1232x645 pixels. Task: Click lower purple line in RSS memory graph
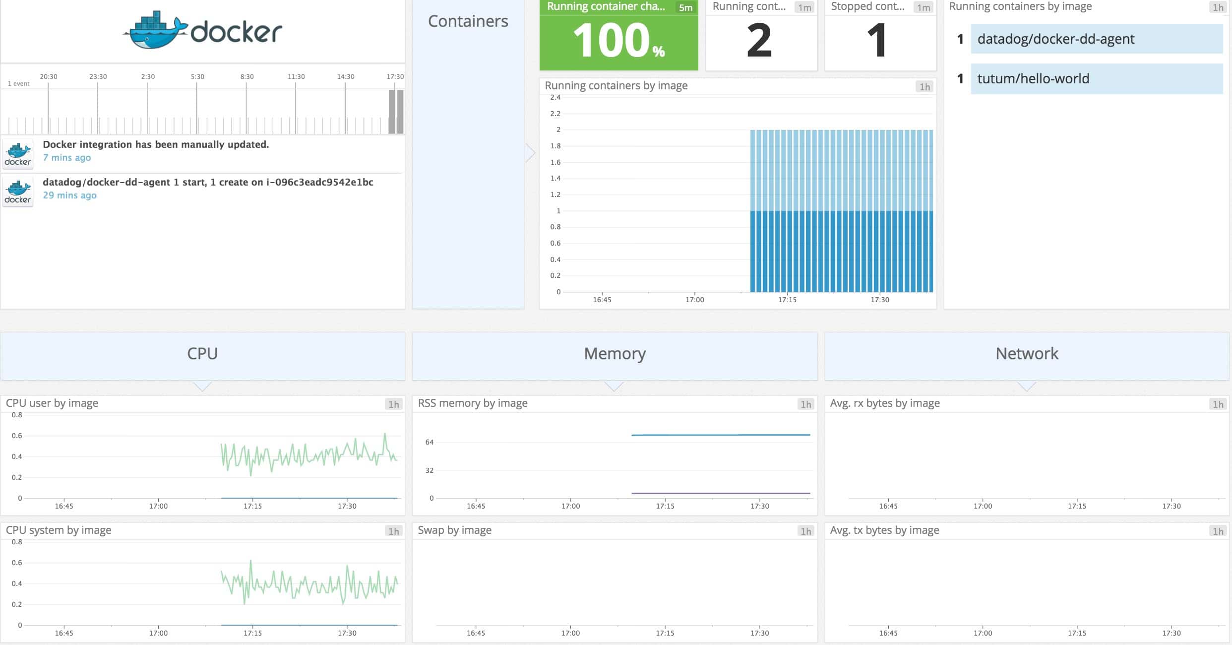tap(721, 493)
